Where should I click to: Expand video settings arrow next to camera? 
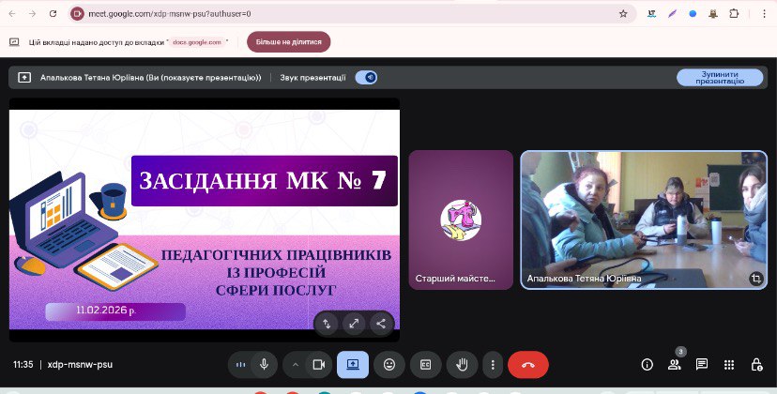click(295, 364)
